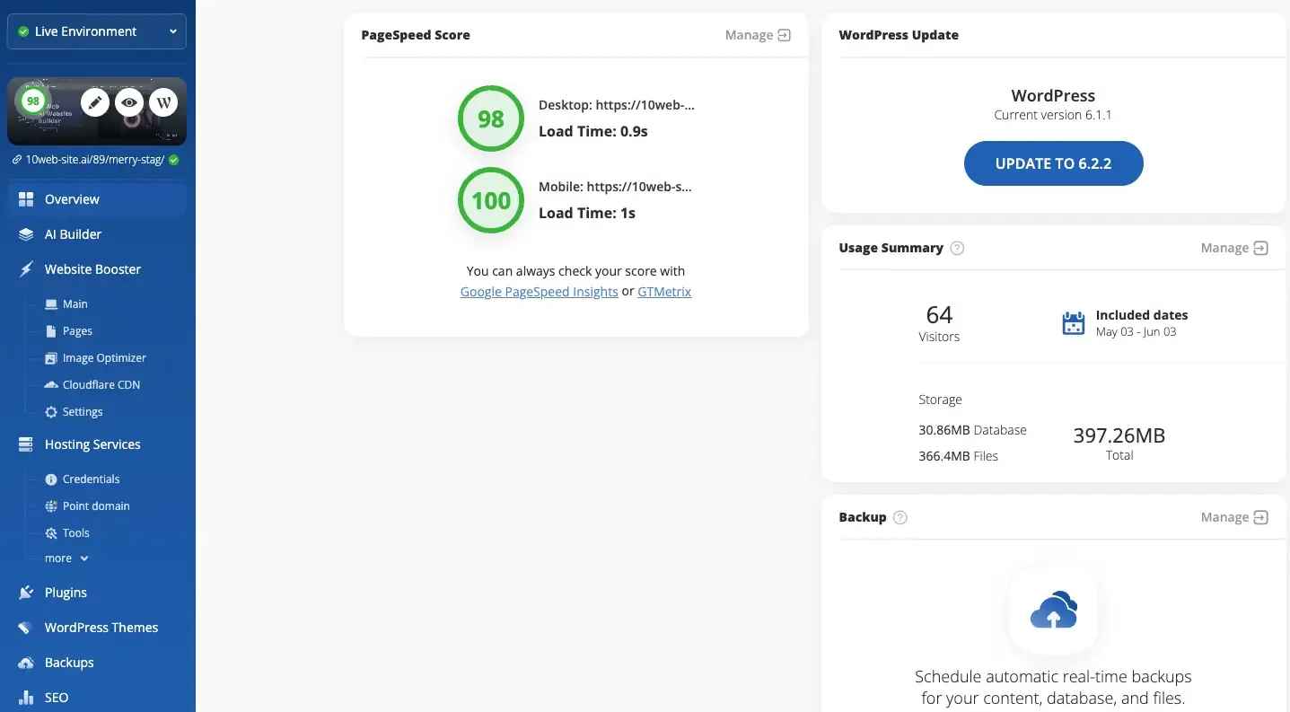The image size is (1290, 712).
Task: Click the eye preview icon on site thumbnail
Action: [x=129, y=102]
